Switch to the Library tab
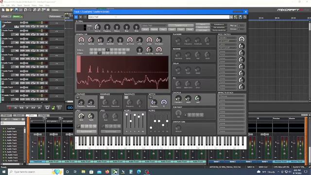 tap(44, 115)
